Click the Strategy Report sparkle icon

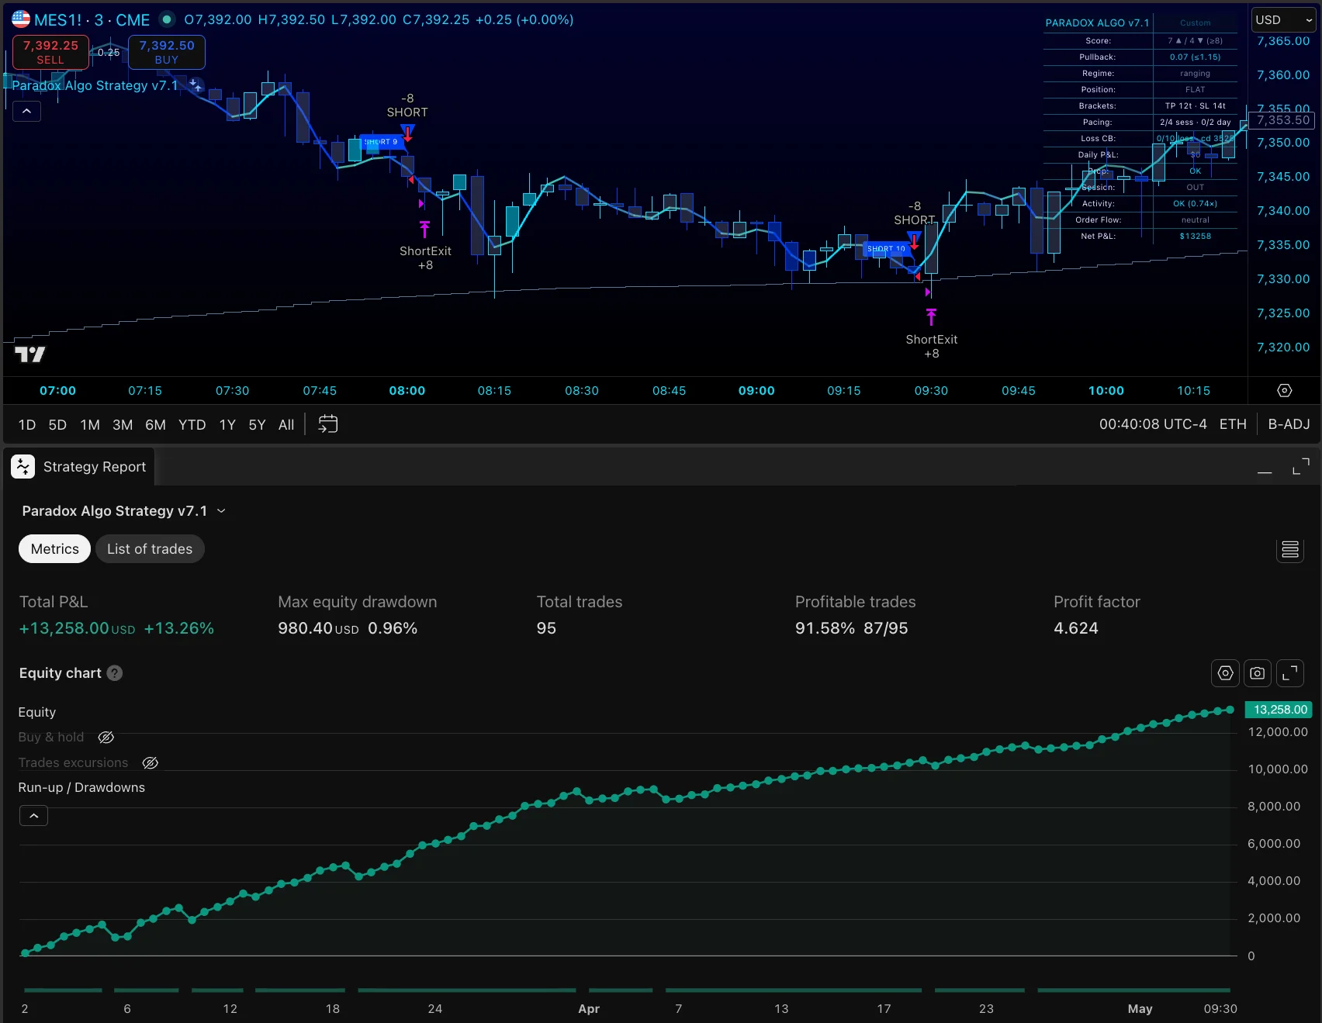(x=22, y=466)
